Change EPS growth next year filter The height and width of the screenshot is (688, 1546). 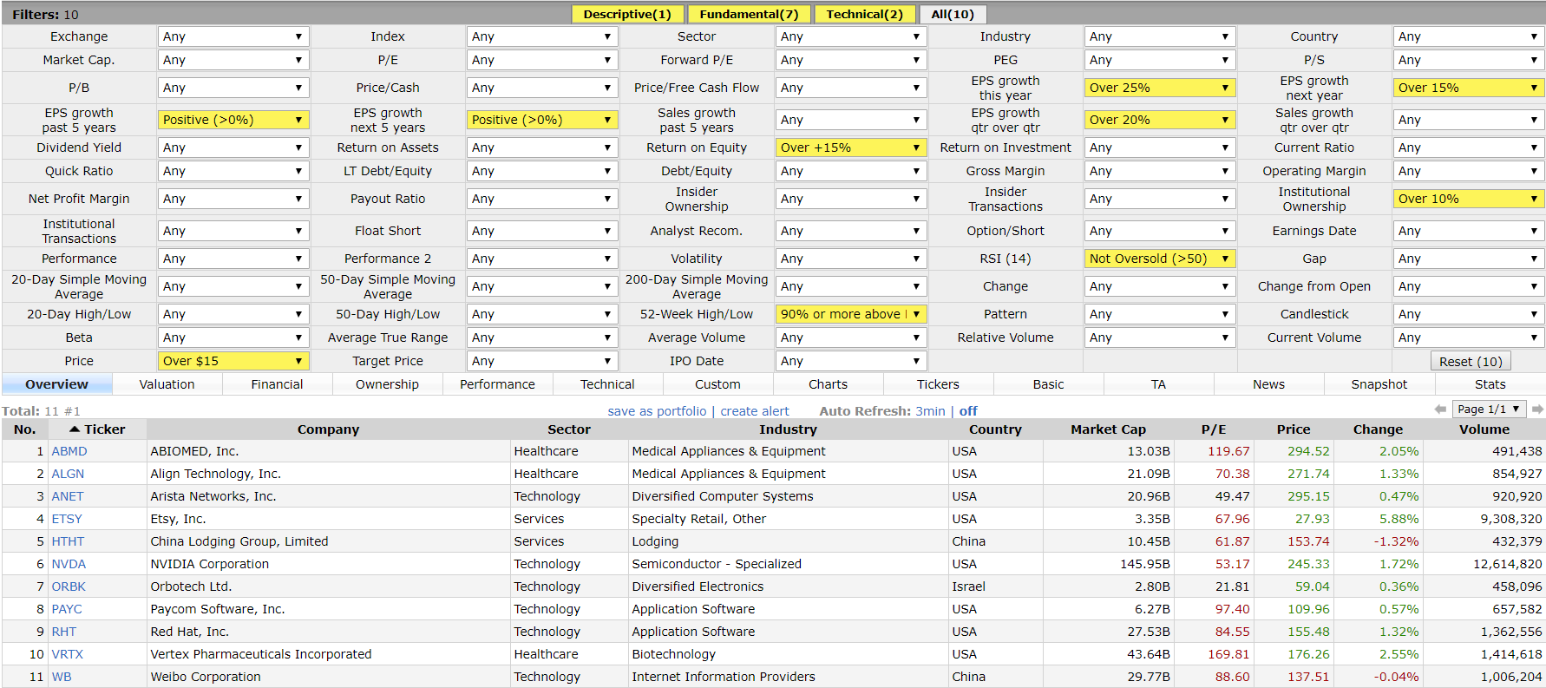pos(1468,88)
